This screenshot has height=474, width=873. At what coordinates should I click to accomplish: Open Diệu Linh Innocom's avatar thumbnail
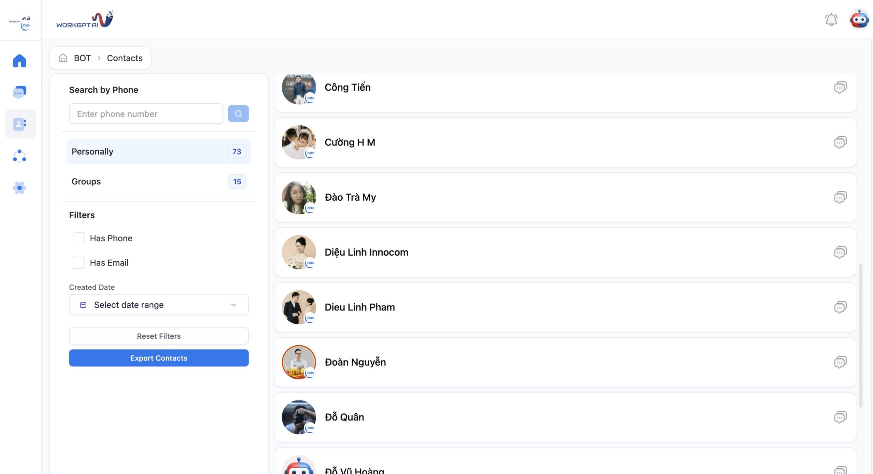pyautogui.click(x=299, y=252)
